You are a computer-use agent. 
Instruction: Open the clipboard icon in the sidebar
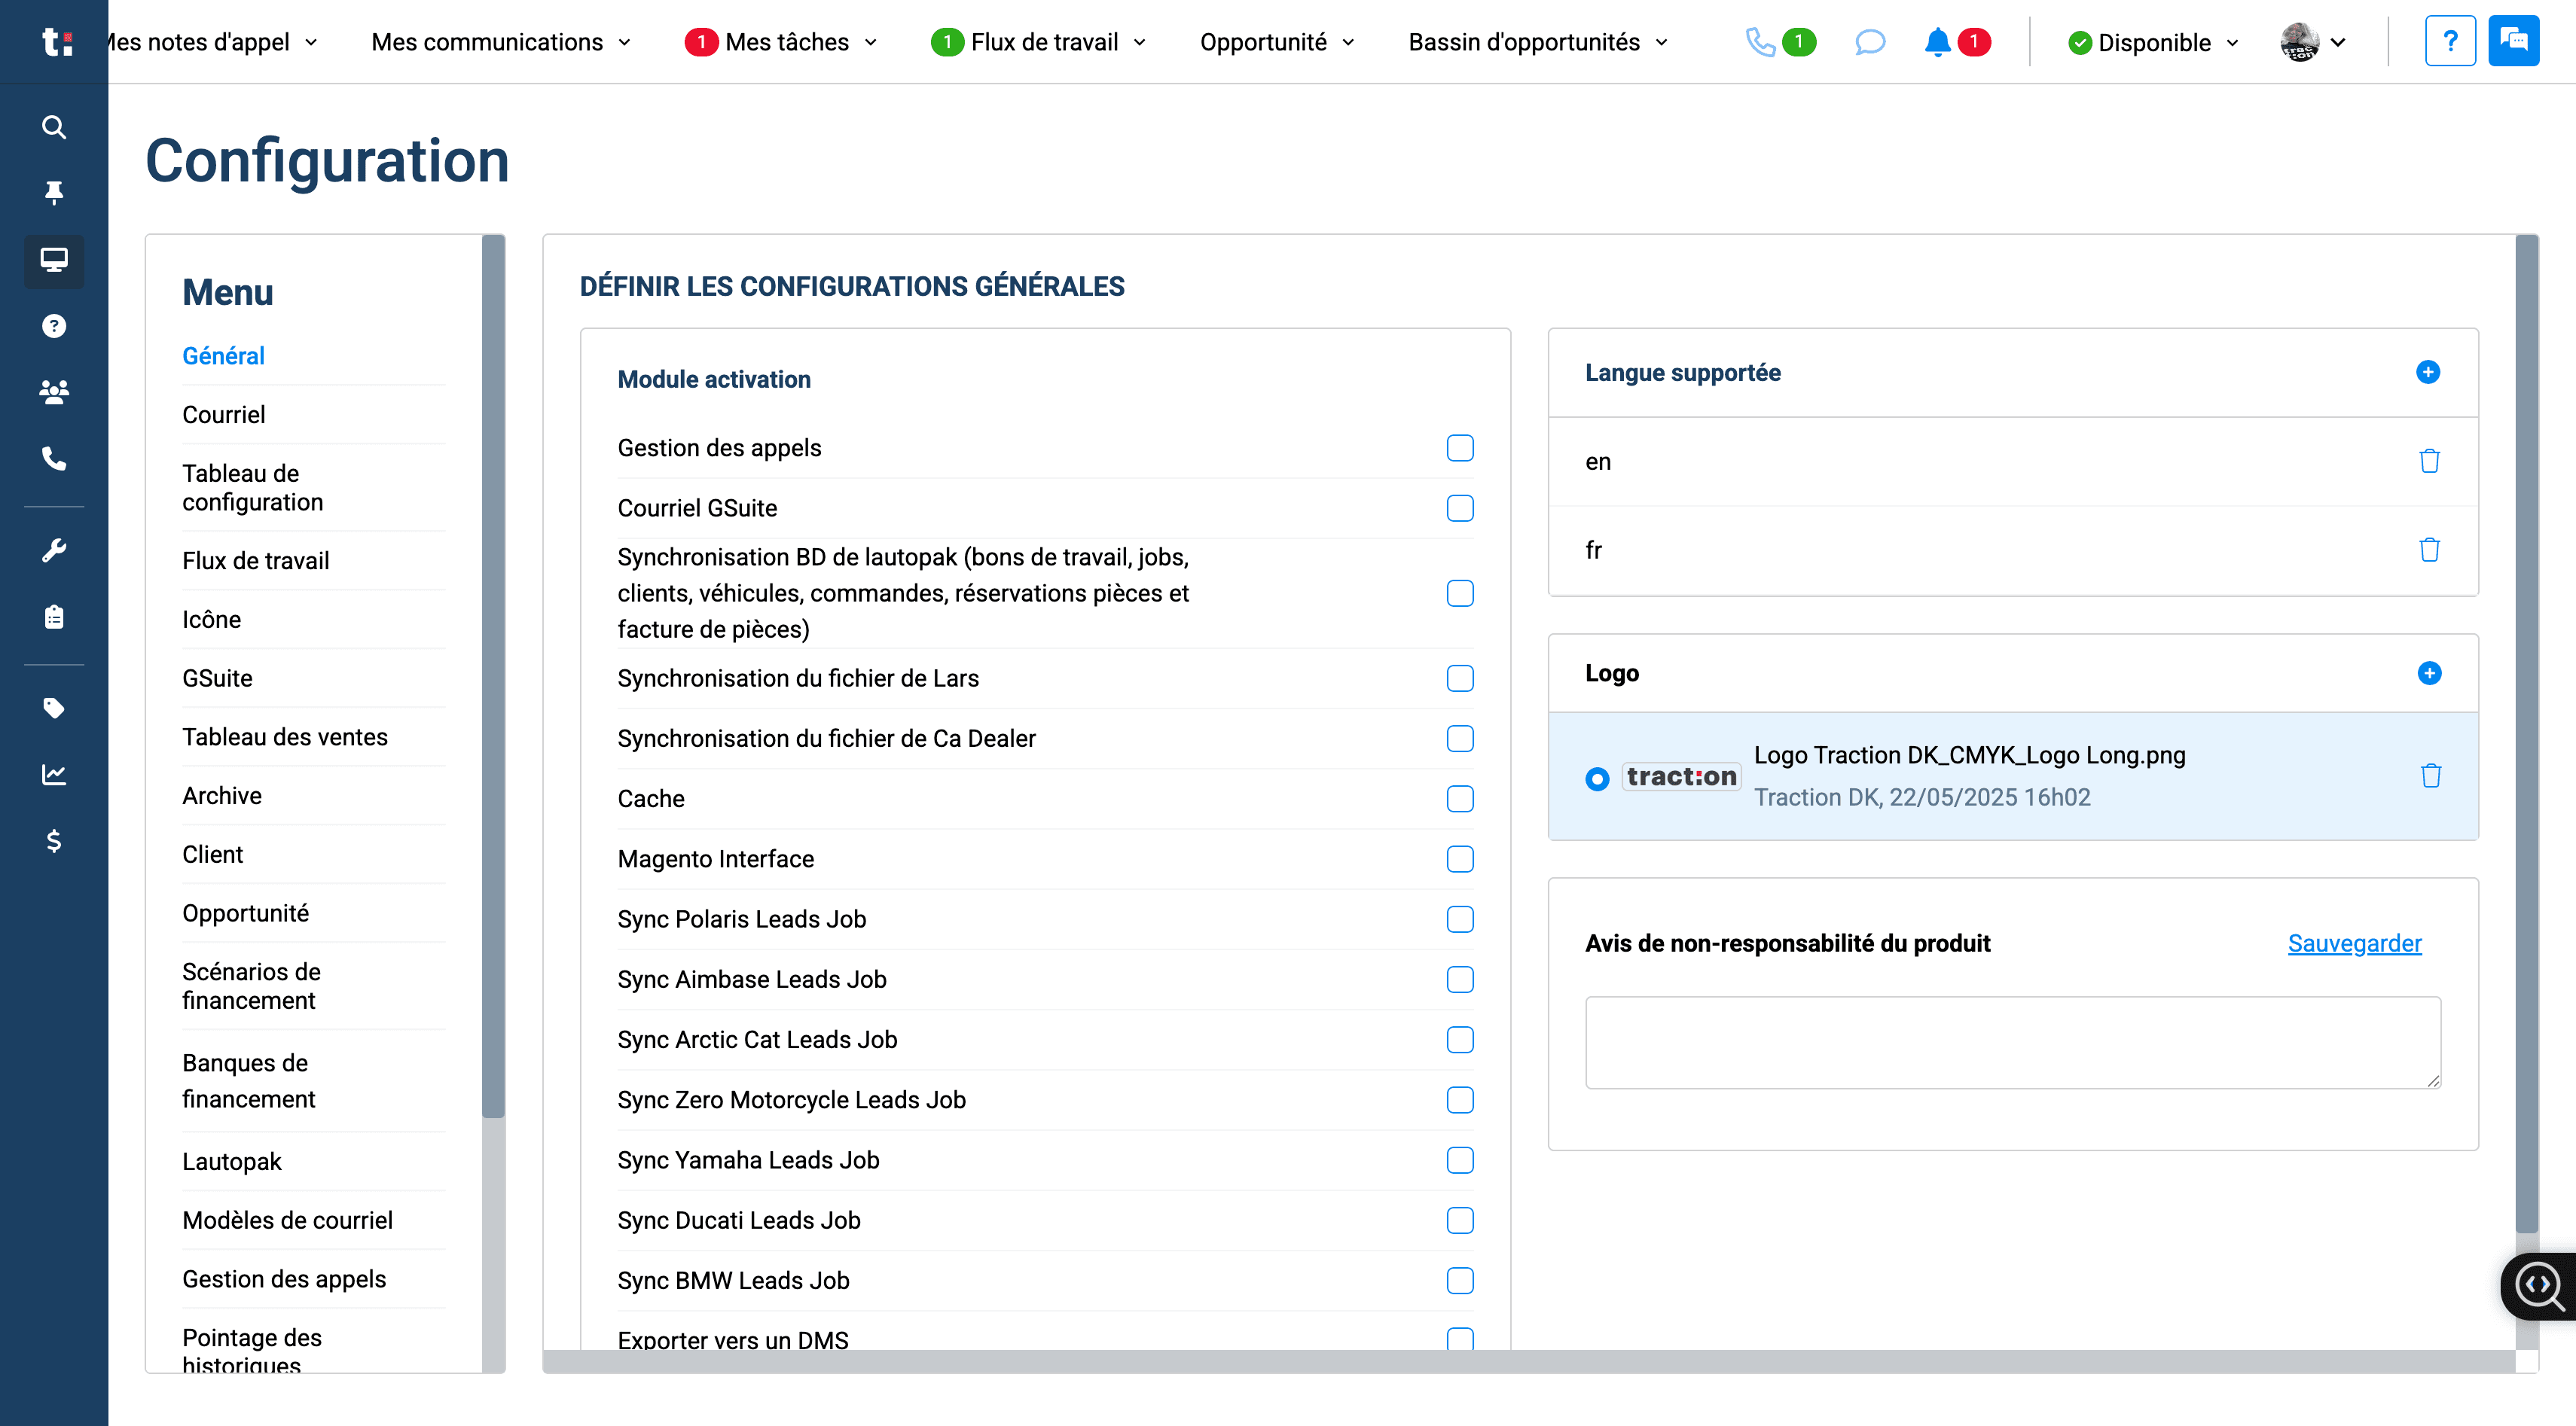click(54, 617)
